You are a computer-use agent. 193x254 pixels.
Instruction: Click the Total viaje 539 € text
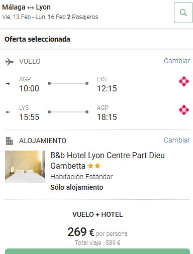coord(98,243)
